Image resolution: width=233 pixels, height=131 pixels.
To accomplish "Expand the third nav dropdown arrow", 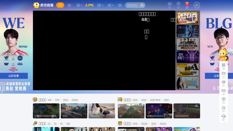I will pyautogui.click(x=111, y=5).
